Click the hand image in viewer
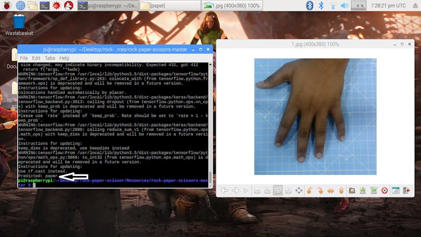Screen dimensions: 421x237 [x=315, y=116]
